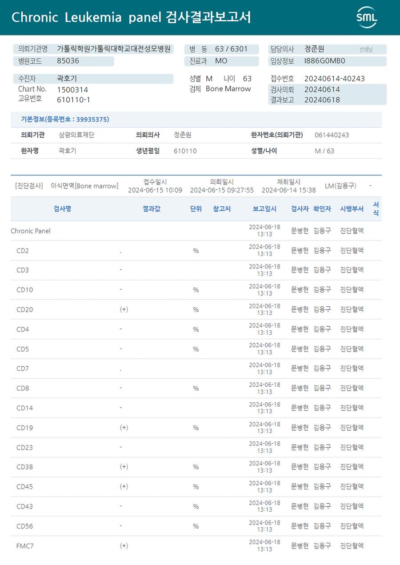Select the Chronic Panel row name

[31, 231]
